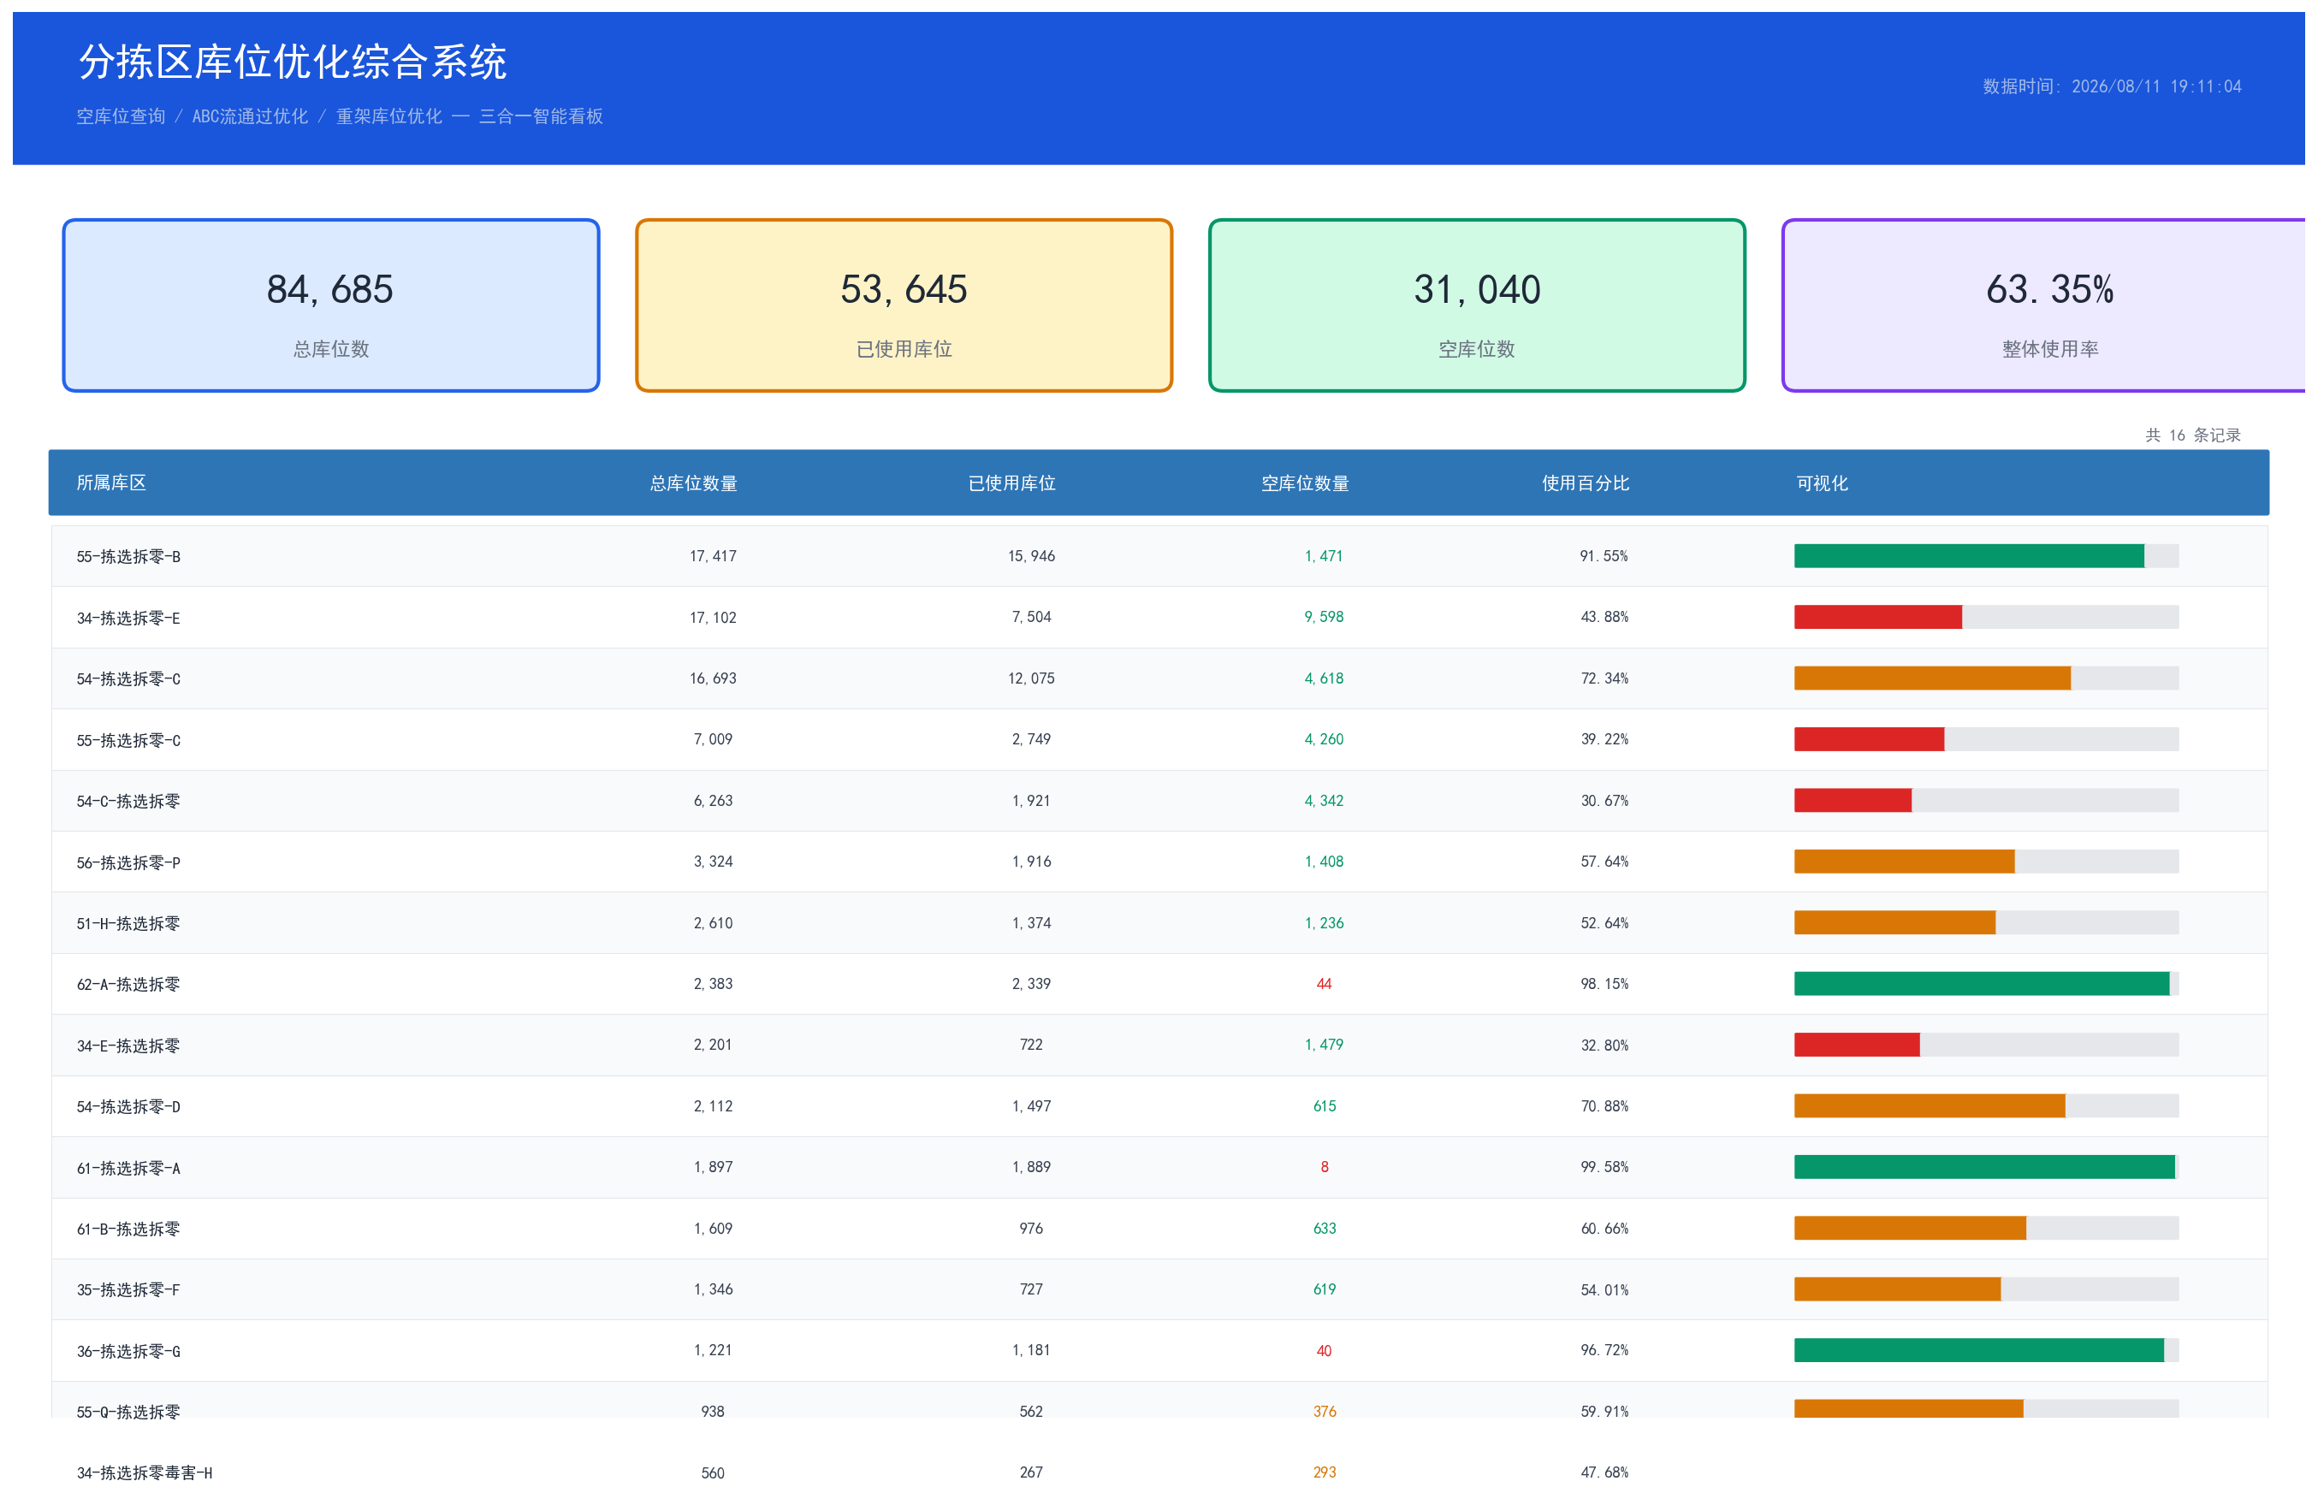Click the green usage bar for 55-拣选拆零-B
This screenshot has width=2318, height=1493.
coord(1969,555)
